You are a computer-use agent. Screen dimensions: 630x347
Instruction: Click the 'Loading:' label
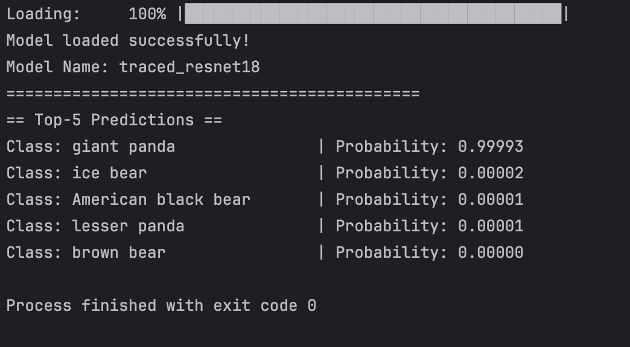[43, 14]
